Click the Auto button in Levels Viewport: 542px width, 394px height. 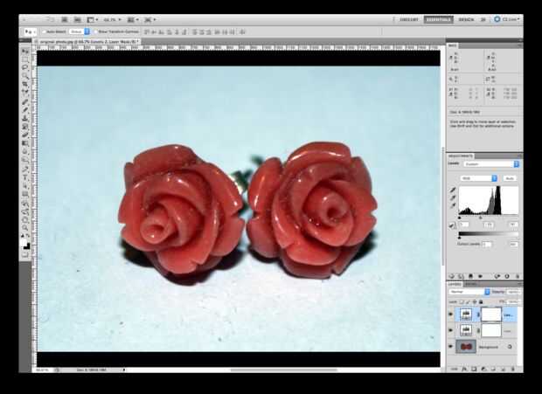click(x=510, y=178)
